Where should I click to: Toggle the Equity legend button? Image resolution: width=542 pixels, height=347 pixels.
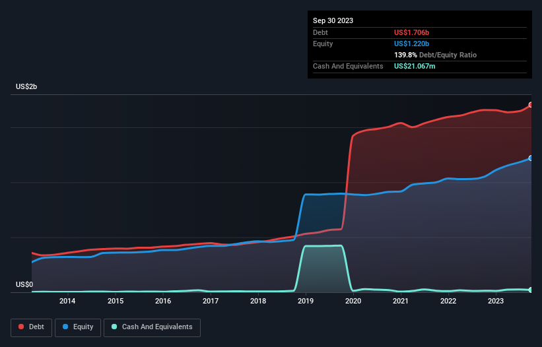78,327
